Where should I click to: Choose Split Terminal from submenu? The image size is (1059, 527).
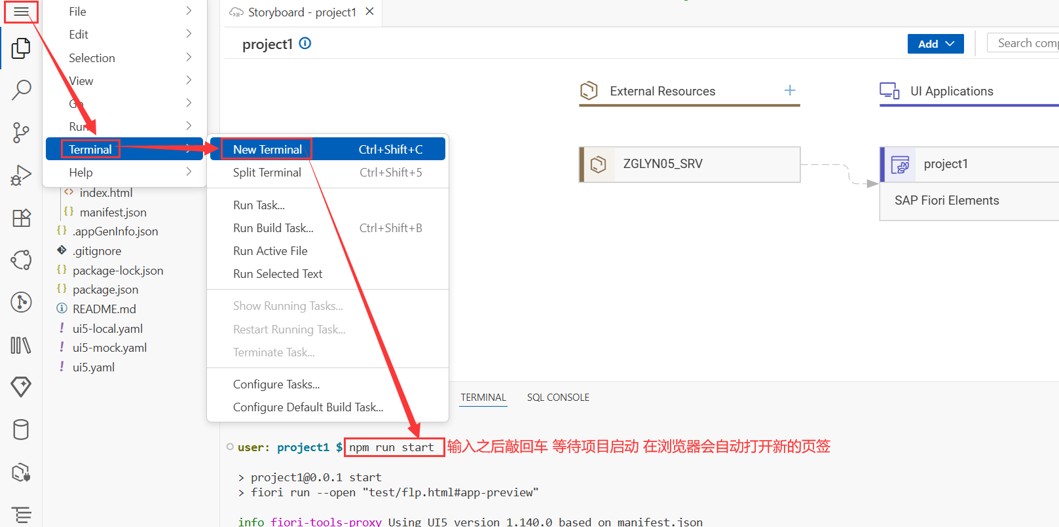point(327,172)
